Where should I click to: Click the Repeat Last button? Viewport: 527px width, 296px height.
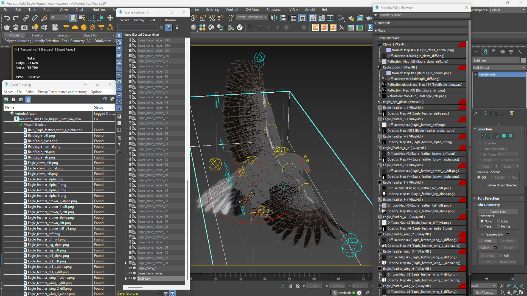coord(497,212)
